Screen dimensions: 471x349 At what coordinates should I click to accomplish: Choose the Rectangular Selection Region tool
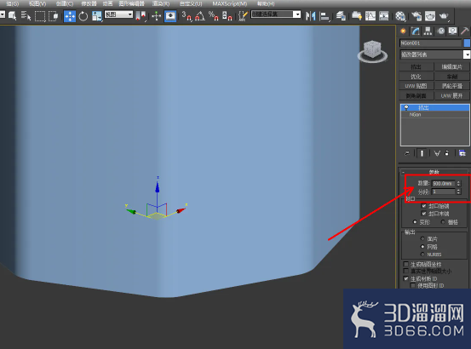click(x=40, y=16)
